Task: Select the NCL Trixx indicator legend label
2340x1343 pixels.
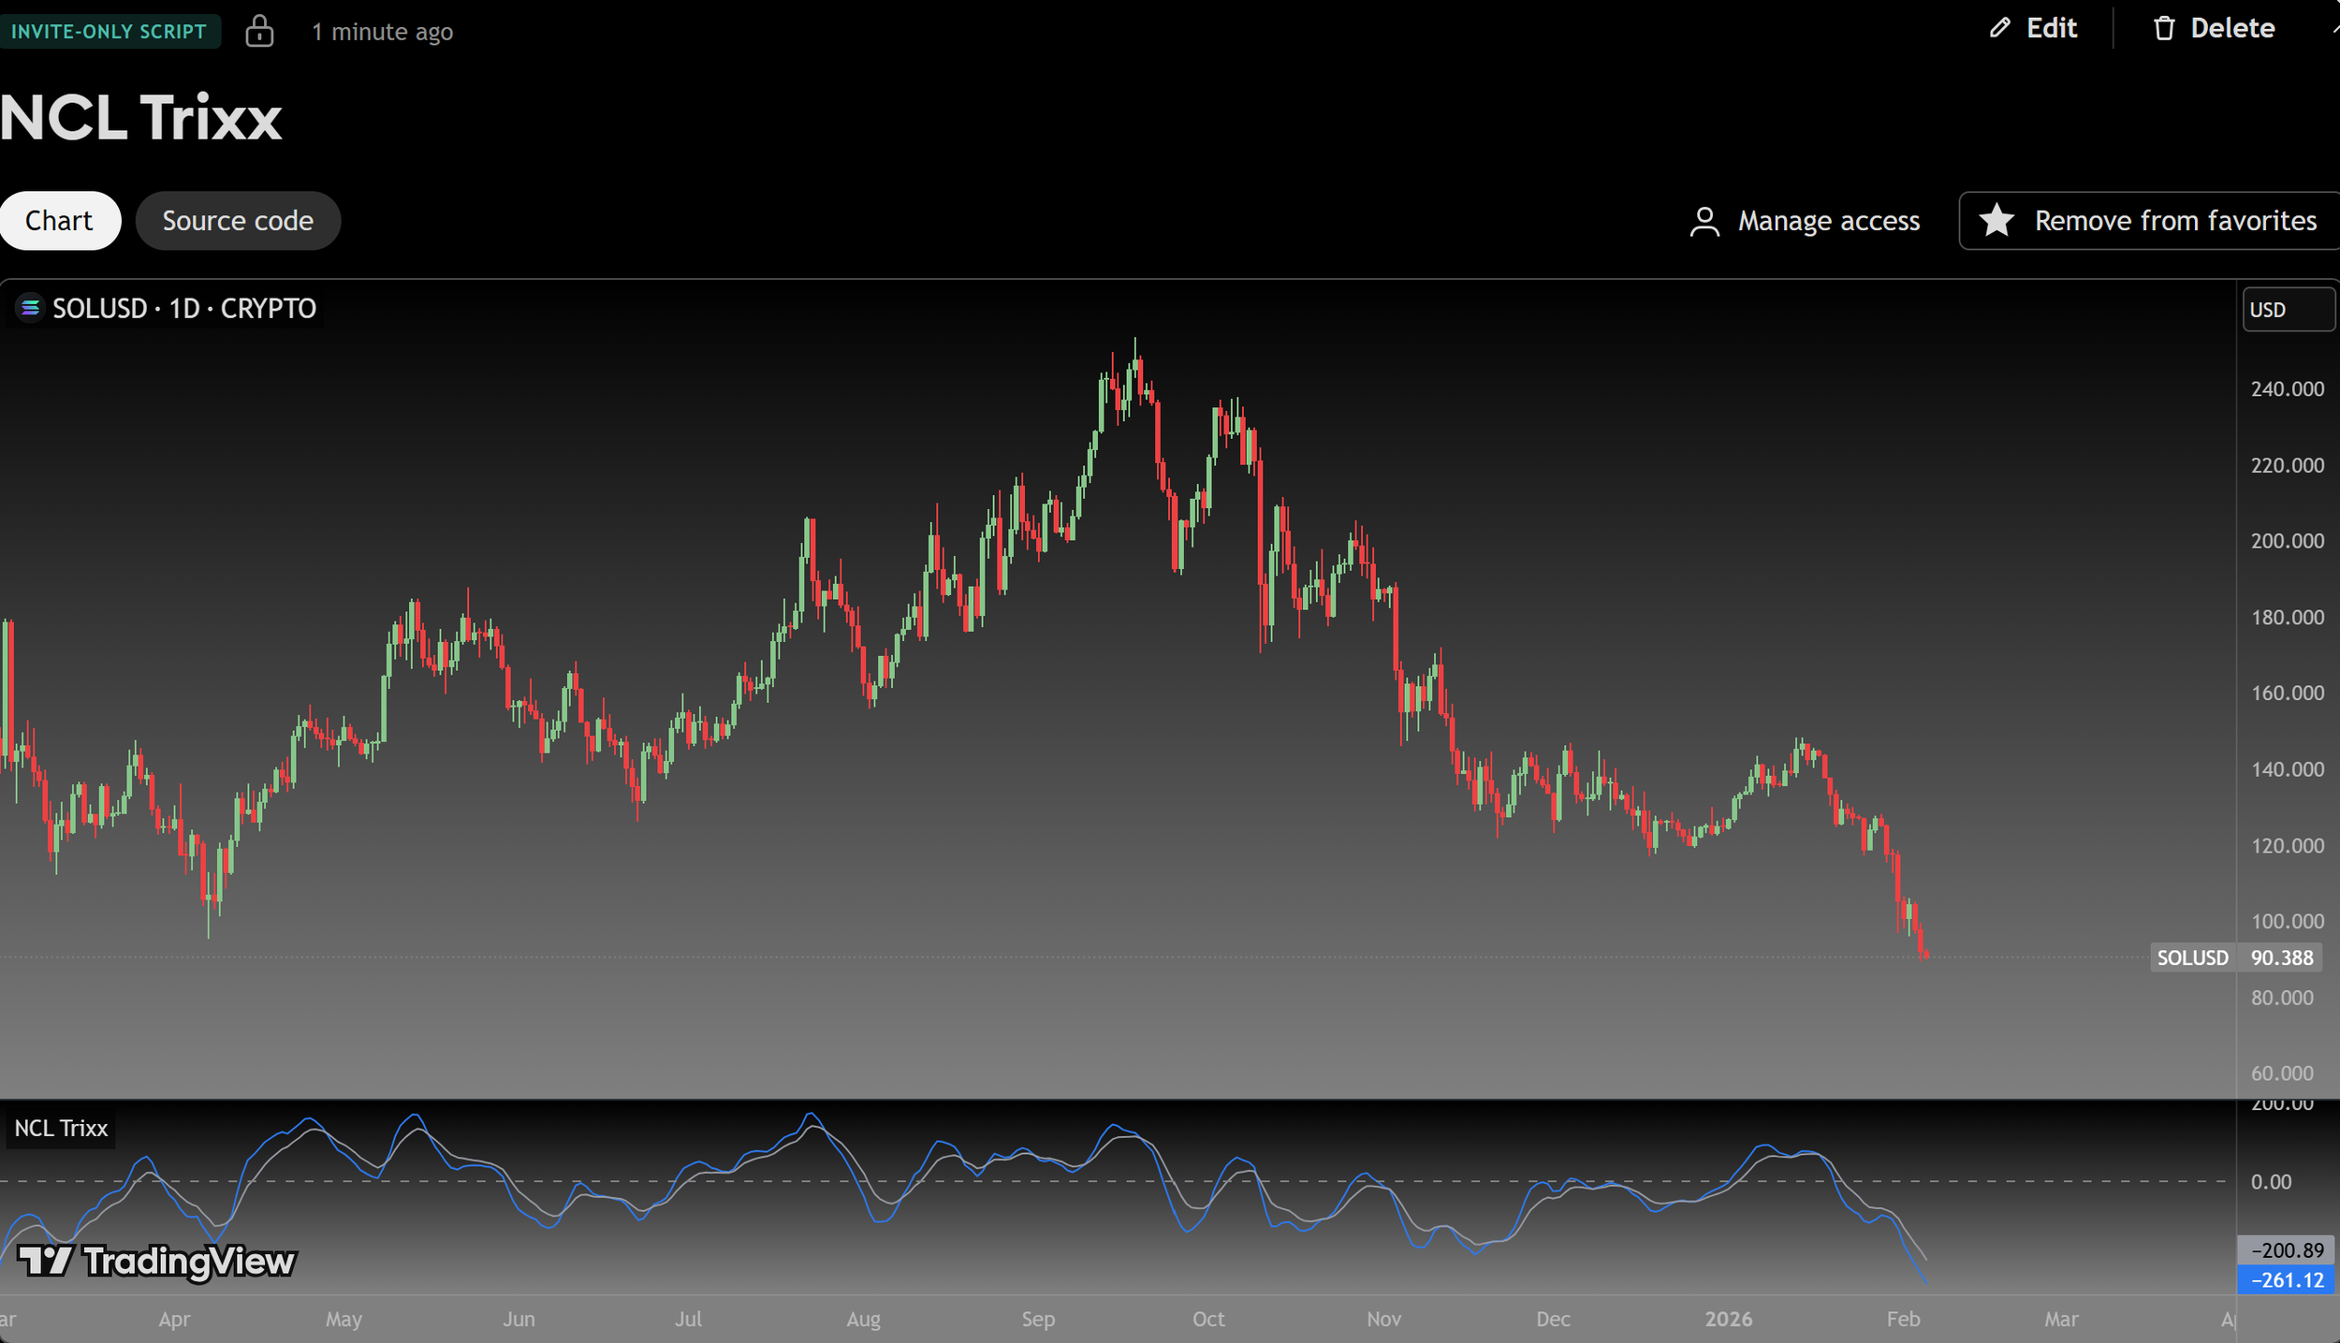Action: coord(61,1128)
